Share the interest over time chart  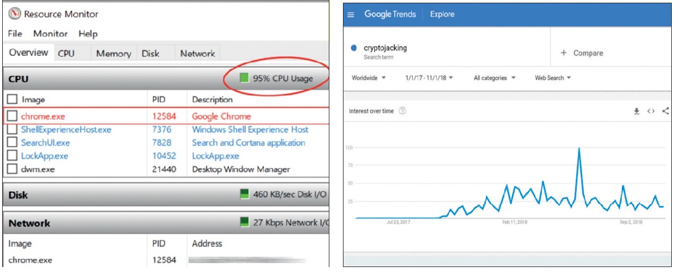(666, 111)
